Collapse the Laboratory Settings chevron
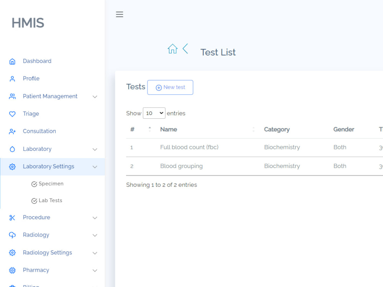 point(95,167)
